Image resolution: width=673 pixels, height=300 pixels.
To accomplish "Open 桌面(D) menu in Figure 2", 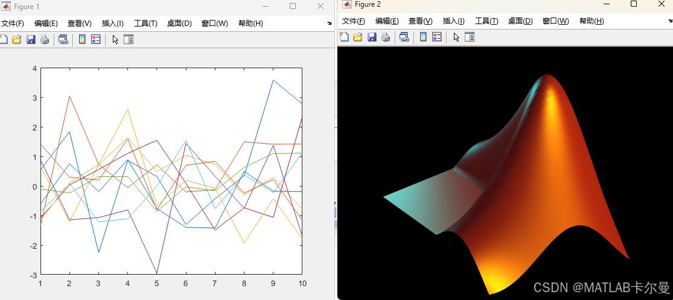I will (520, 21).
